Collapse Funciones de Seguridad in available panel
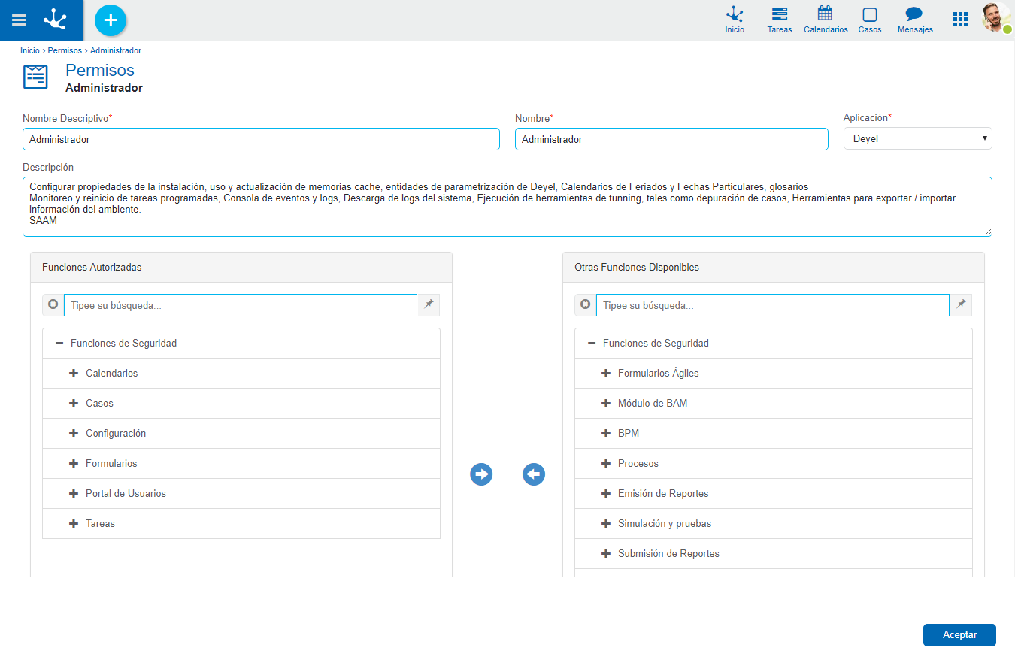This screenshot has width=1015, height=669. coord(592,343)
